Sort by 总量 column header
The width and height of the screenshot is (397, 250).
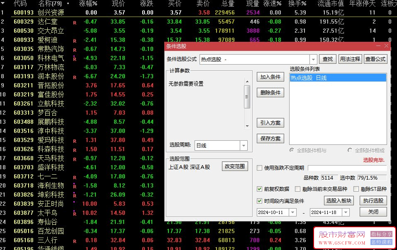(228, 4)
